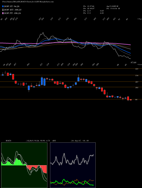The width and height of the screenshot is (142, 188).
Task: Click the 'Avg V: 0.009 M' volume value
Action: (x=113, y=6)
